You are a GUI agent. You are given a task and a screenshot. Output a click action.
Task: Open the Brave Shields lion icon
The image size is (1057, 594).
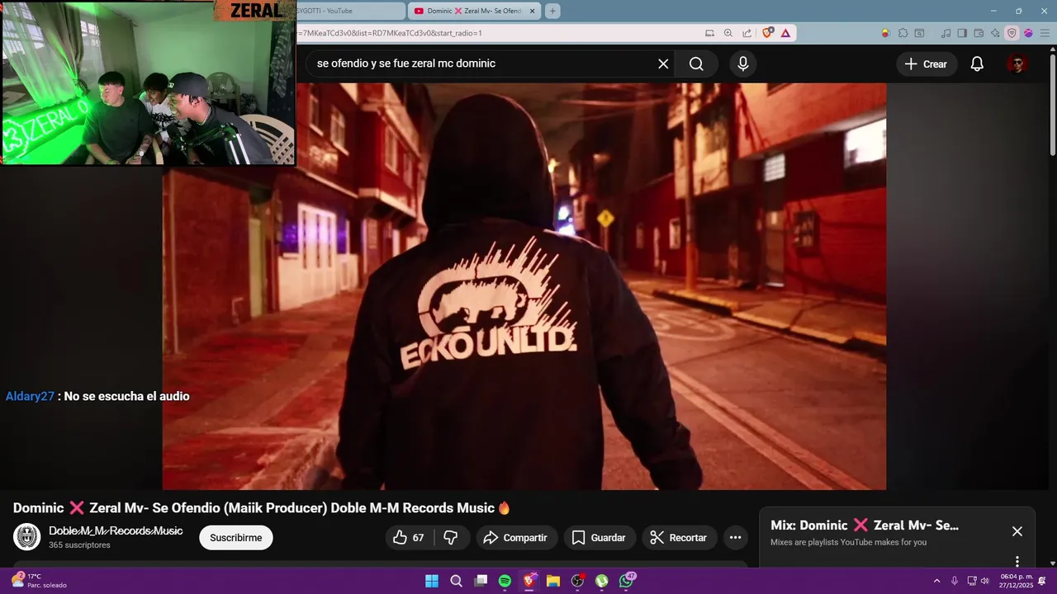coord(768,33)
